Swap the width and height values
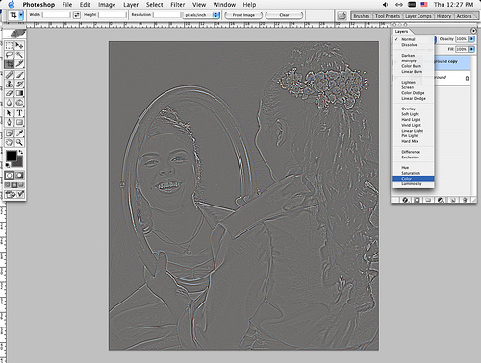Screen dimensions: 481x363 (x=77, y=14)
